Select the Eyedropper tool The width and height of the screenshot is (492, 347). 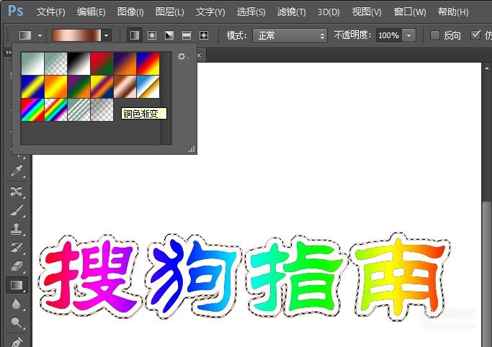tap(17, 171)
